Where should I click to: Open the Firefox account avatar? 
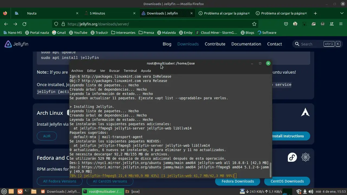(295, 24)
